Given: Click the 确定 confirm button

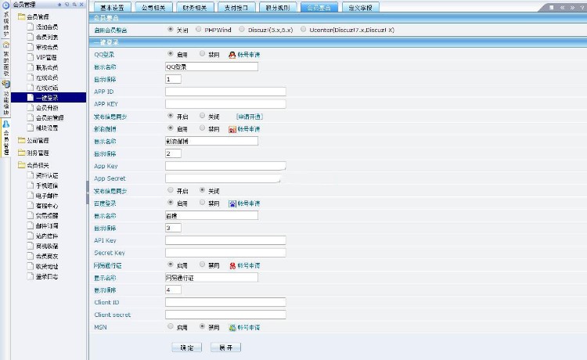Looking at the screenshot, I should (x=187, y=347).
